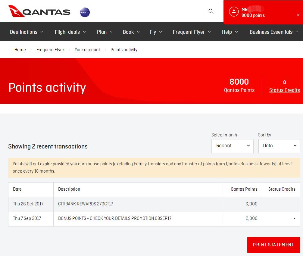
Task: Open the Help menu
Action: point(230,32)
